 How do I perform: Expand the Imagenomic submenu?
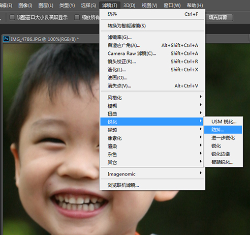[152, 174]
